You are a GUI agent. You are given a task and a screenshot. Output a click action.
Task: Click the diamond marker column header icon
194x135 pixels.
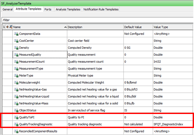coord(7,27)
